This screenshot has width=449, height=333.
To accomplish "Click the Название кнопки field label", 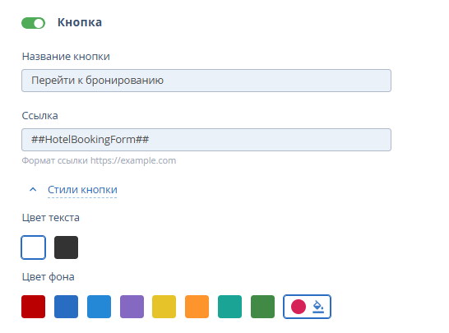I will pyautogui.click(x=66, y=57).
